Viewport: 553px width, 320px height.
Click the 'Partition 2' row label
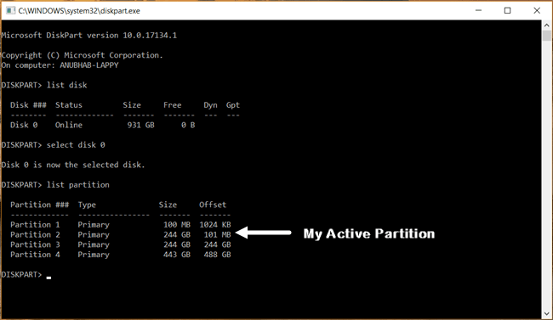pos(35,235)
